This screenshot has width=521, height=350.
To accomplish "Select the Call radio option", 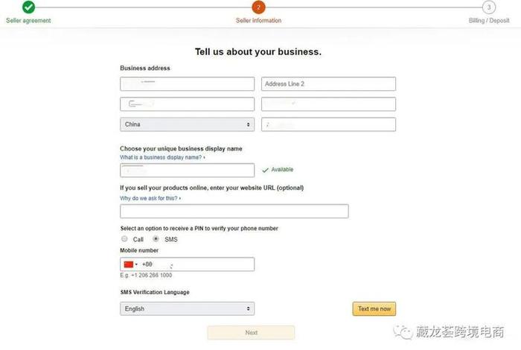I will [124, 239].
